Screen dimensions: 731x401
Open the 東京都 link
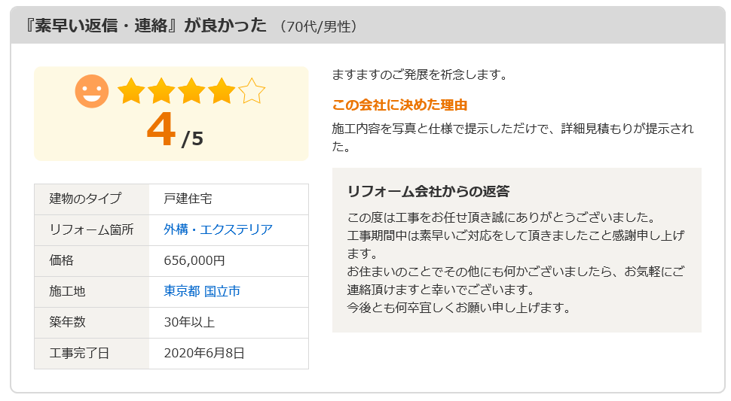click(182, 291)
